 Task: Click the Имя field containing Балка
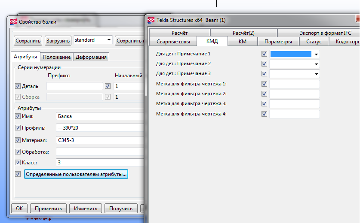(100, 116)
